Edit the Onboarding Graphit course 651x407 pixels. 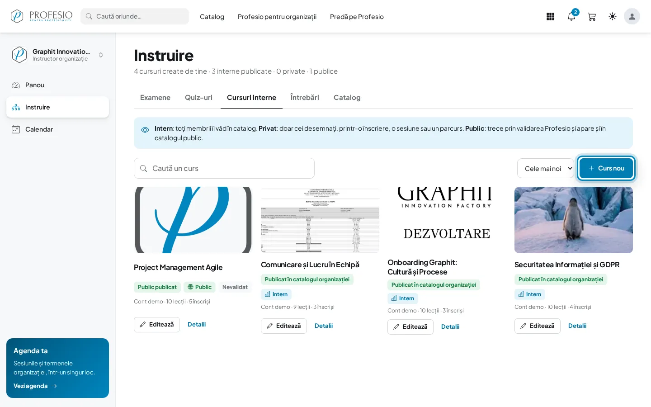point(410,327)
